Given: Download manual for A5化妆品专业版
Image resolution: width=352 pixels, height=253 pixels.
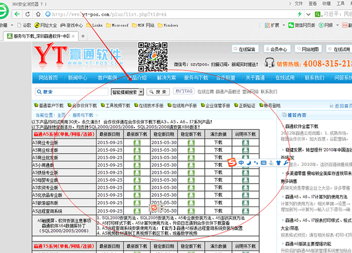Looking at the screenshot, I should (x=245, y=195).
